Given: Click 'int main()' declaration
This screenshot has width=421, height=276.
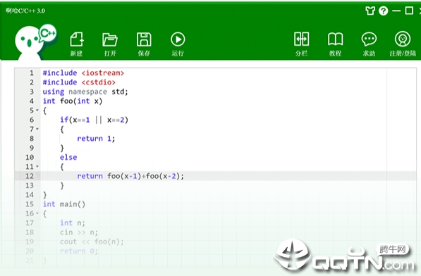Looking at the screenshot, I should (64, 204).
